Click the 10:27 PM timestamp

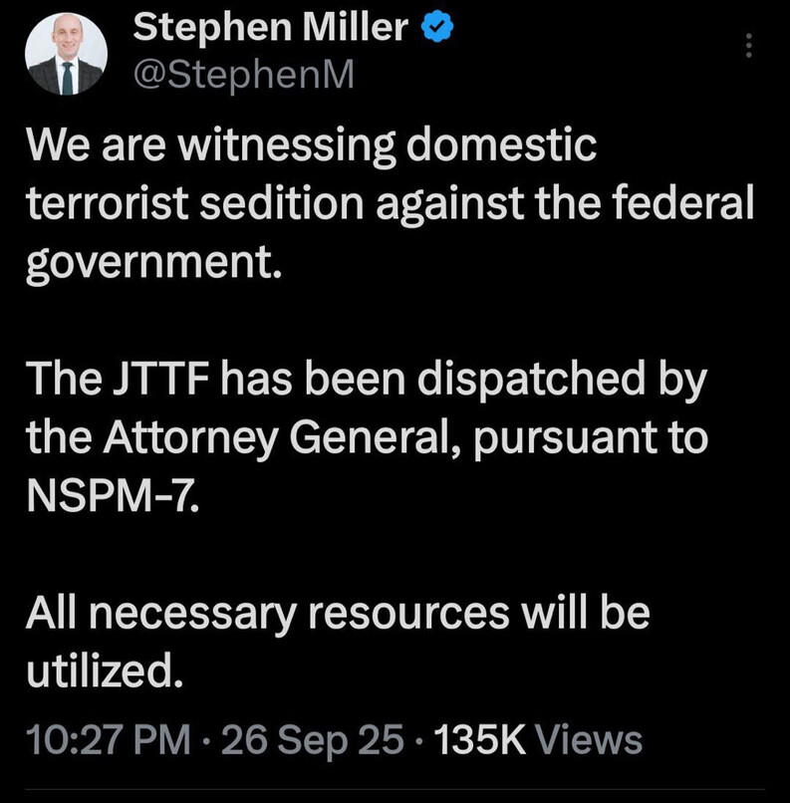click(x=110, y=740)
